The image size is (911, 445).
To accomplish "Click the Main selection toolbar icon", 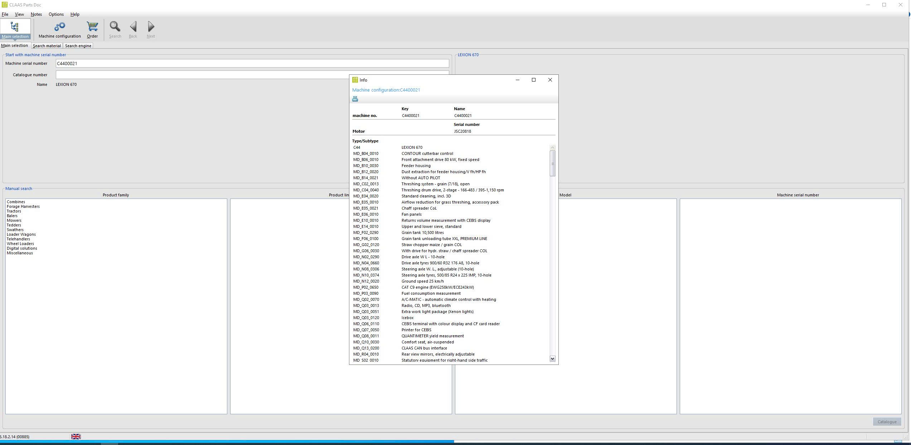I will [15, 29].
